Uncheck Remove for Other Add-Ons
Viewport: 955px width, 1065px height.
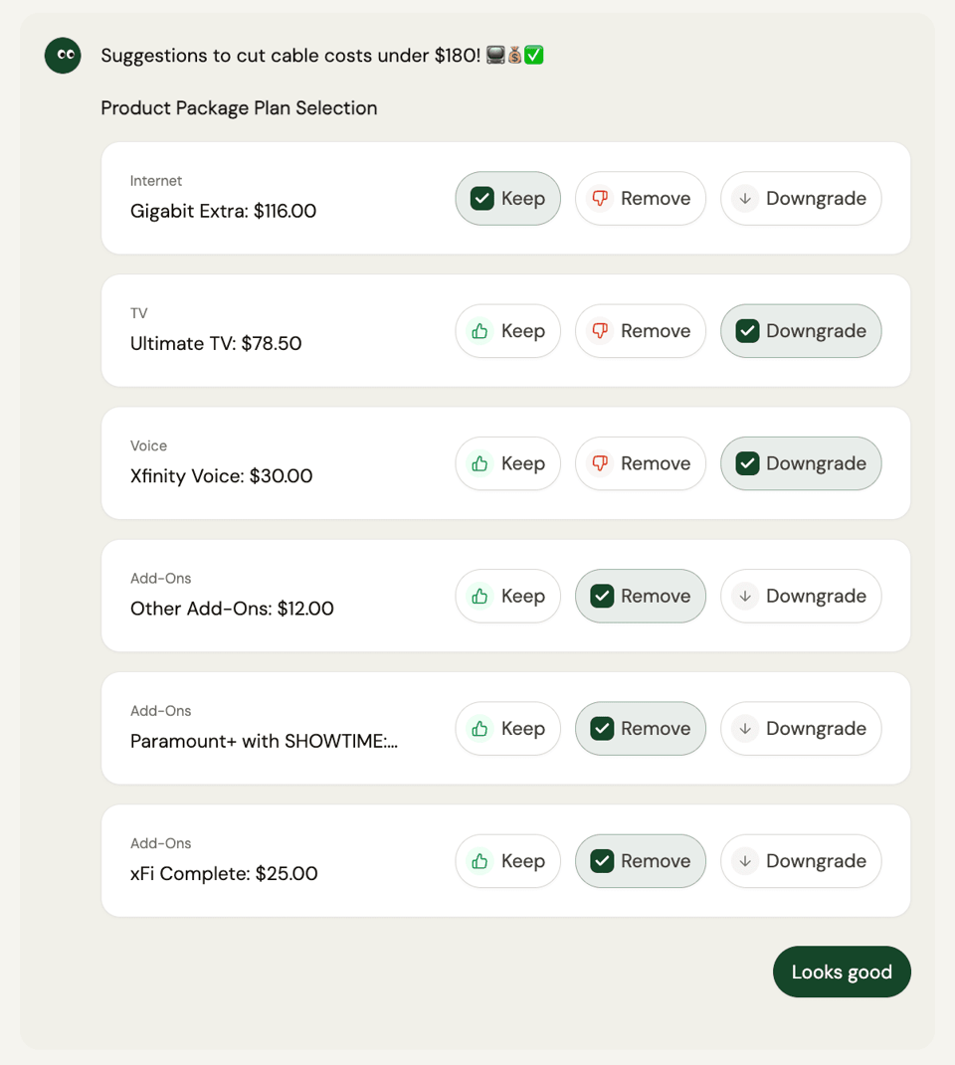(641, 596)
